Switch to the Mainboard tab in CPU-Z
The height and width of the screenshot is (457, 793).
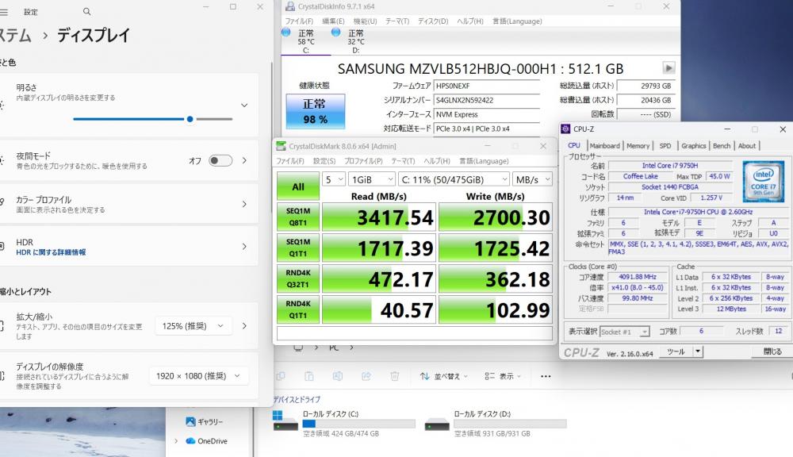604,146
